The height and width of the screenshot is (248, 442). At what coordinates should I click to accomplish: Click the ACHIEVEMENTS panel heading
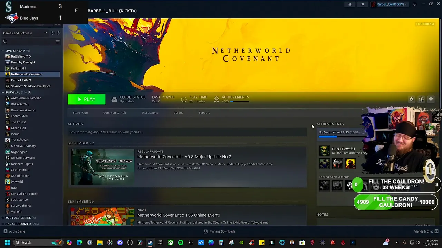tap(330, 124)
